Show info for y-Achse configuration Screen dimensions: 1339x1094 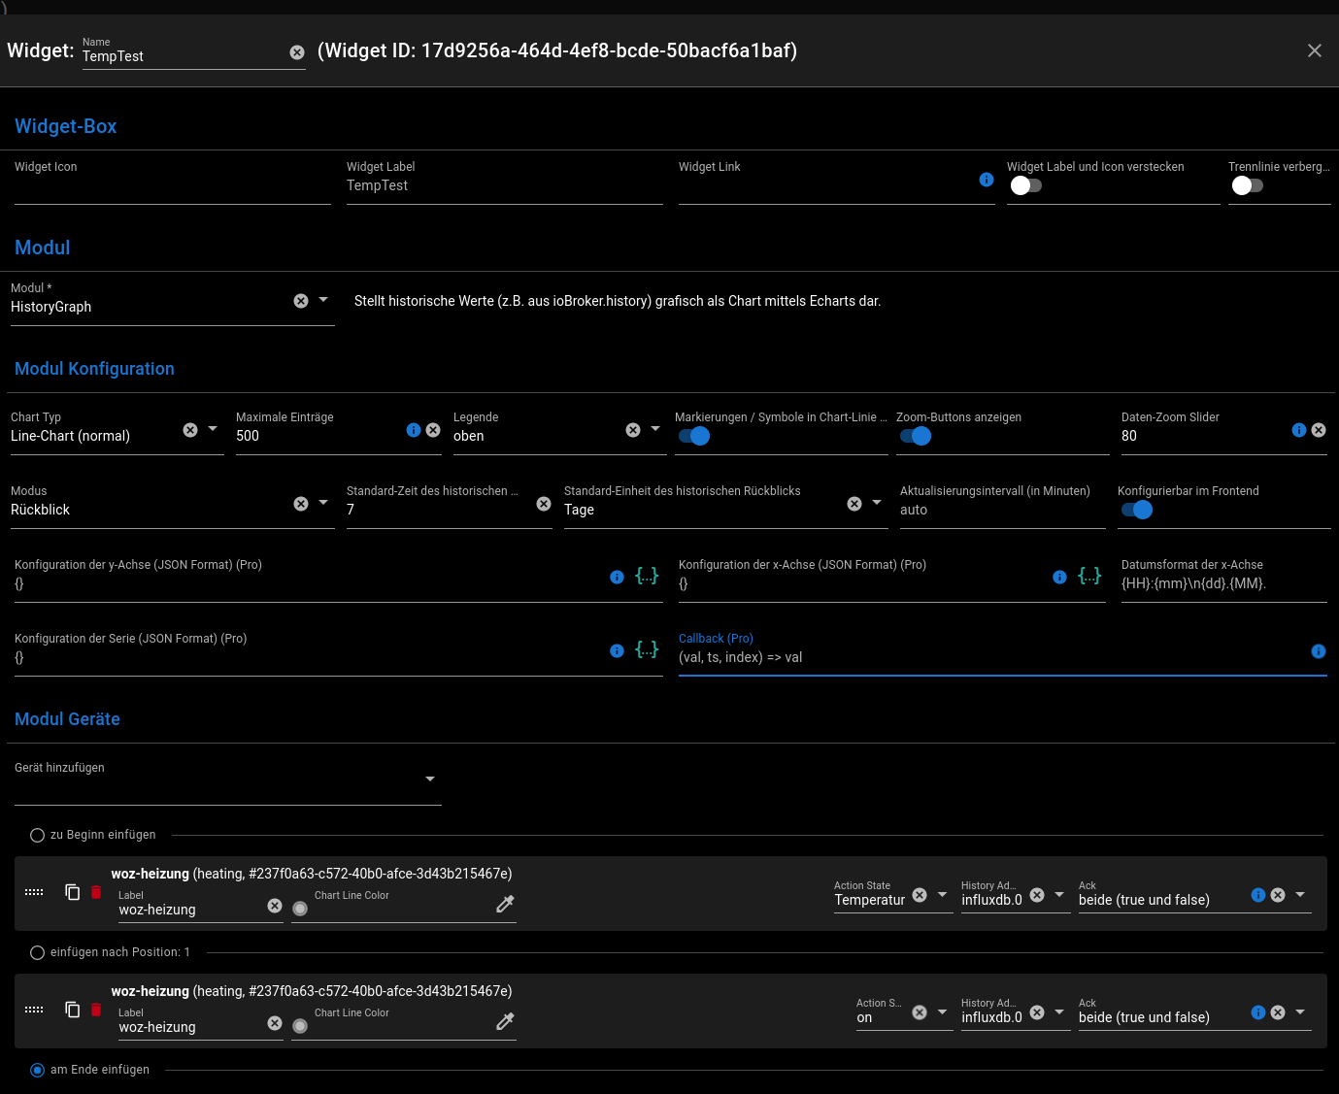(617, 578)
